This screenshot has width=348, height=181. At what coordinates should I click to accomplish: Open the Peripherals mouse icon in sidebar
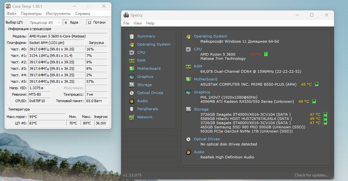[132, 109]
